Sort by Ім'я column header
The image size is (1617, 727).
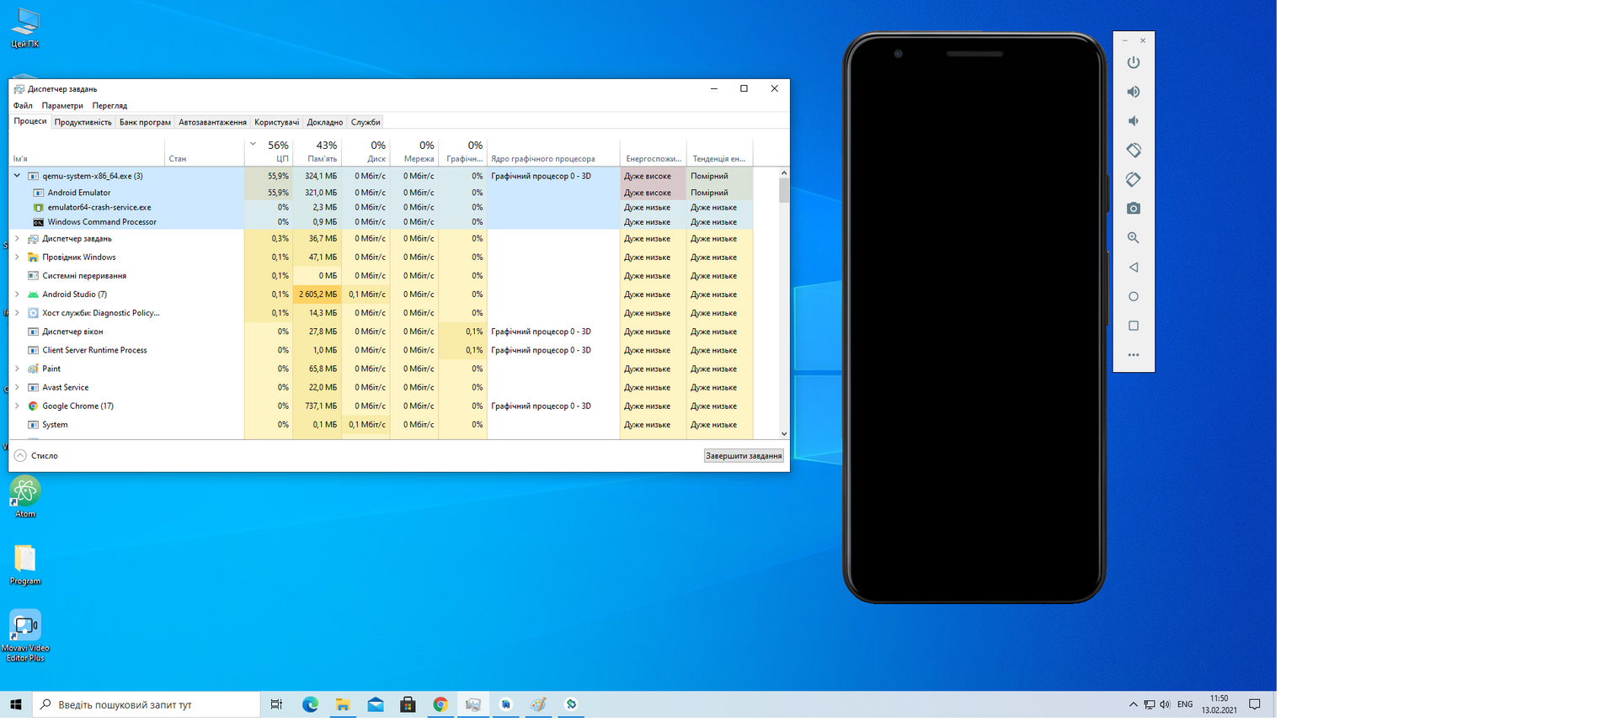click(87, 152)
